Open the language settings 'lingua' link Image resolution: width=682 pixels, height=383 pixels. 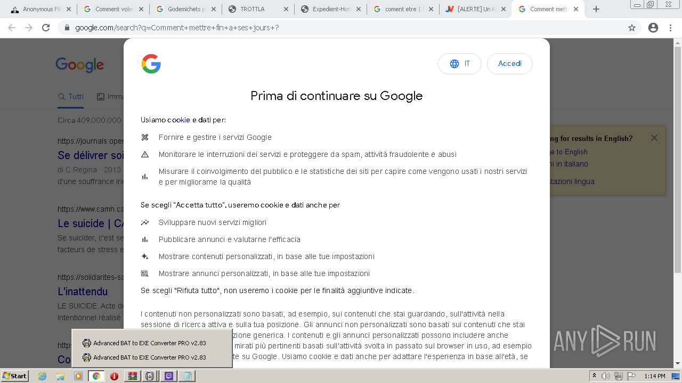[572, 181]
